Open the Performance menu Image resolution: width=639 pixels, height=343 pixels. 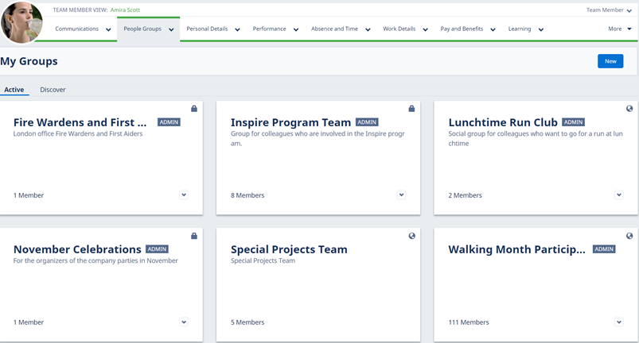(x=275, y=29)
